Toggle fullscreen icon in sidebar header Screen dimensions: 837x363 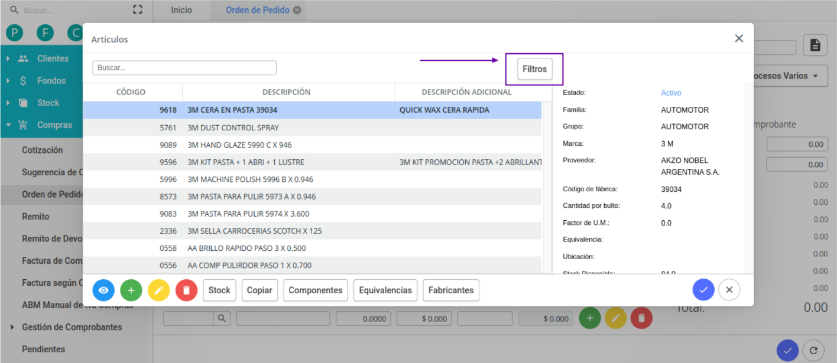138,9
